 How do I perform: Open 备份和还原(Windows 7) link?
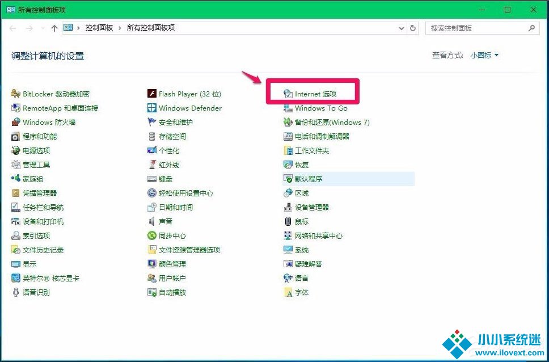[x=332, y=123]
